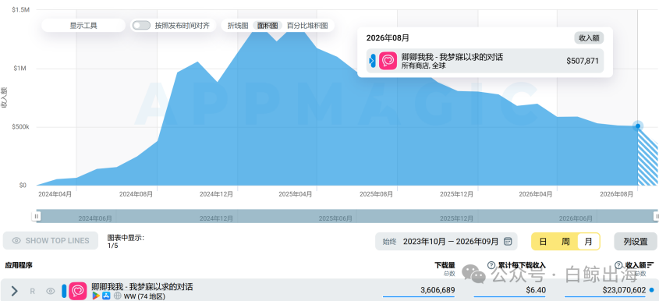Click 应用程序 column header

pyautogui.click(x=19, y=265)
